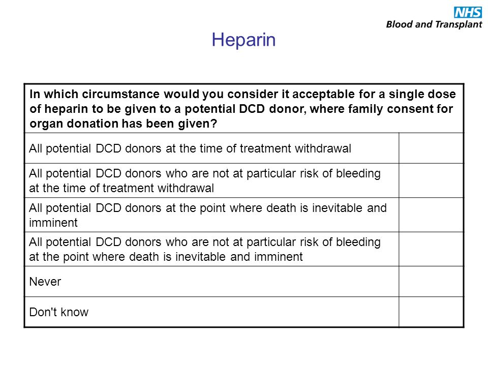Select the Heparin slide title
This screenshot has height=366, width=488.
(243, 40)
